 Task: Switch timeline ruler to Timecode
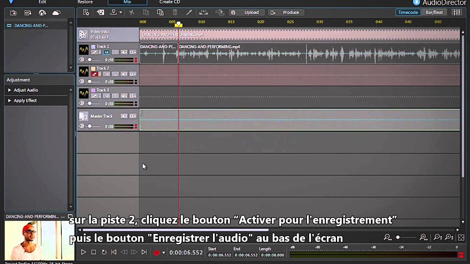pos(408,12)
